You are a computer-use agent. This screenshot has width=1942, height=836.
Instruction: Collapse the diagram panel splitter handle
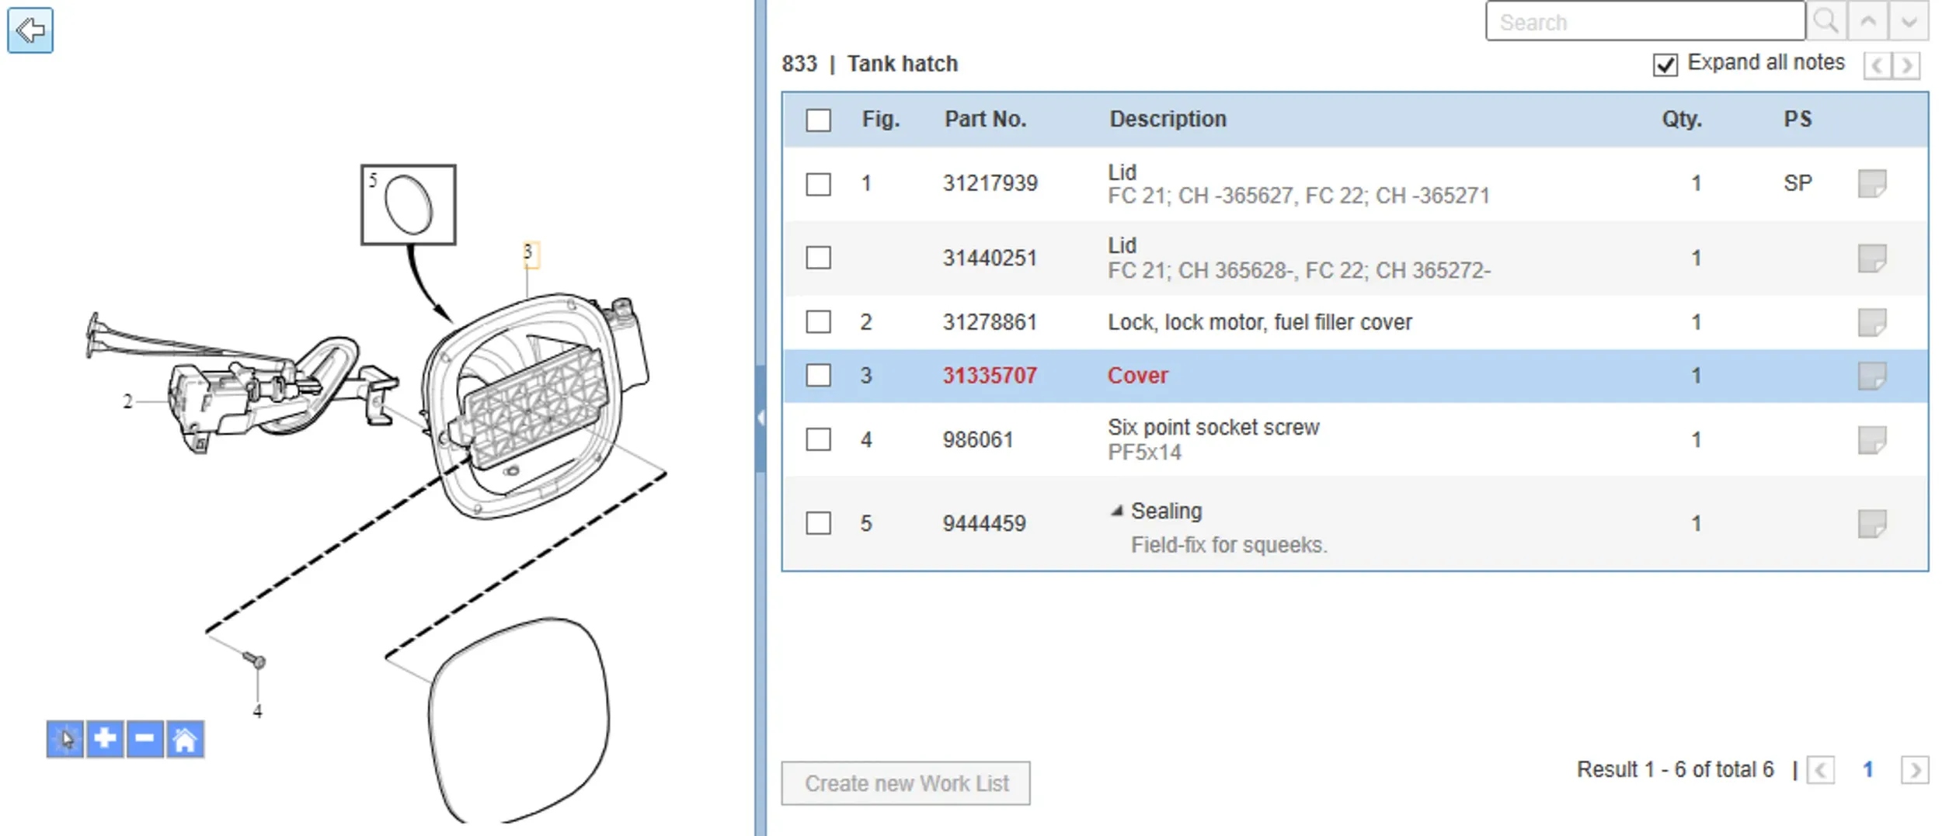click(760, 418)
